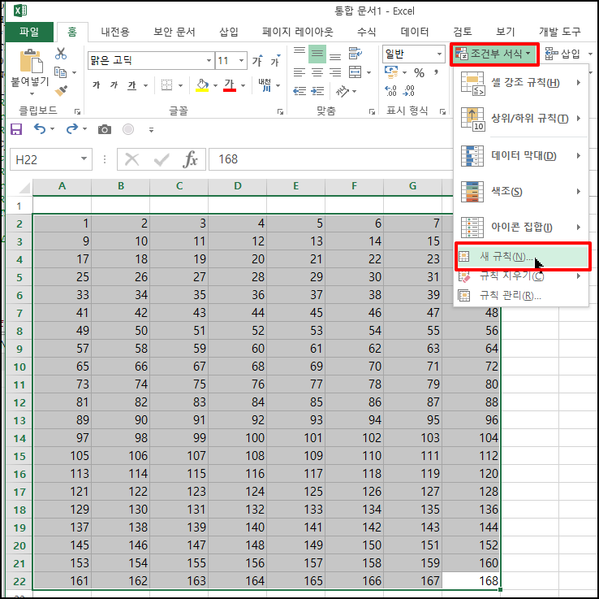The width and height of the screenshot is (599, 599).
Task: Click the formula bar showing 168
Action: pos(331,159)
